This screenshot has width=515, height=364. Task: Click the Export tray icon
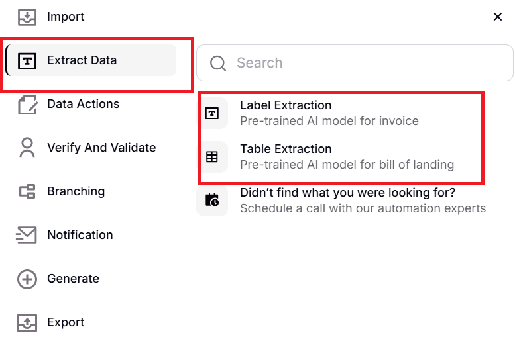27,323
